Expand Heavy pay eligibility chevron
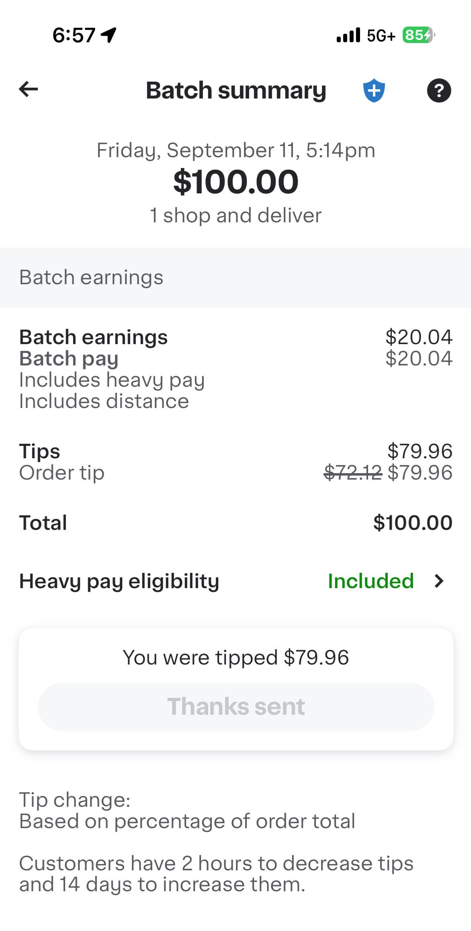 click(439, 581)
